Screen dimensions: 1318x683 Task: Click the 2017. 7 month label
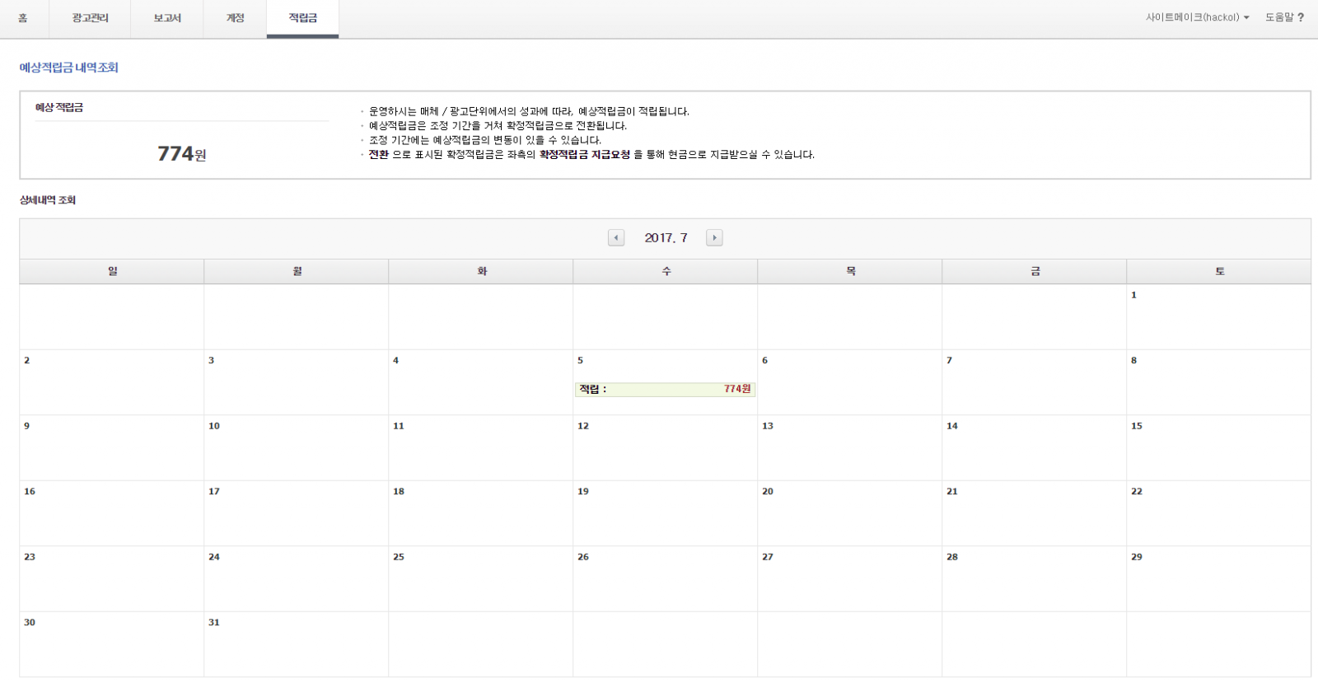(666, 238)
